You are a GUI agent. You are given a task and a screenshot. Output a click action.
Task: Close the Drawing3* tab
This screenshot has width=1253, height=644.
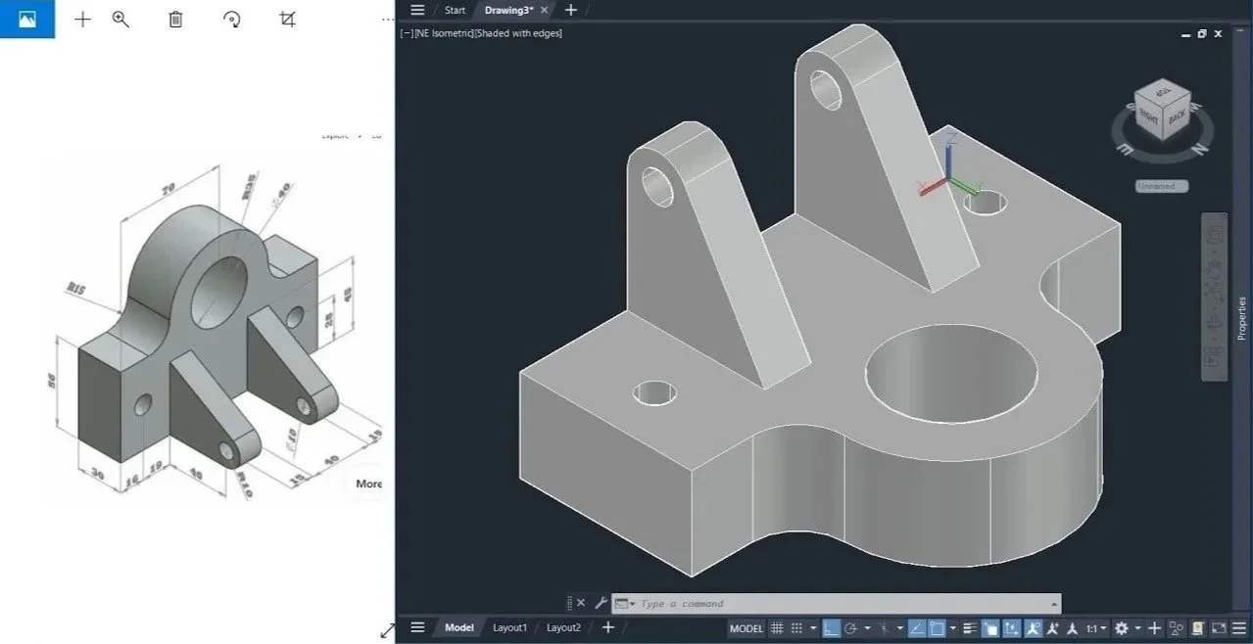[546, 10]
